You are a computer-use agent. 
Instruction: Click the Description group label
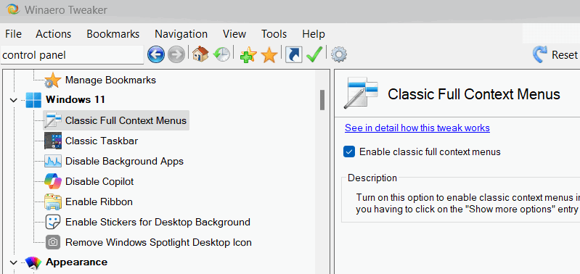click(372, 178)
